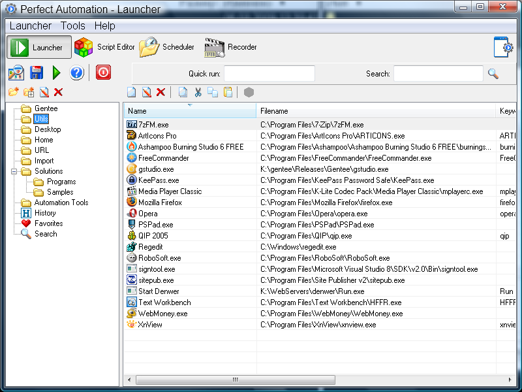Delete item with red X above list

(161, 92)
